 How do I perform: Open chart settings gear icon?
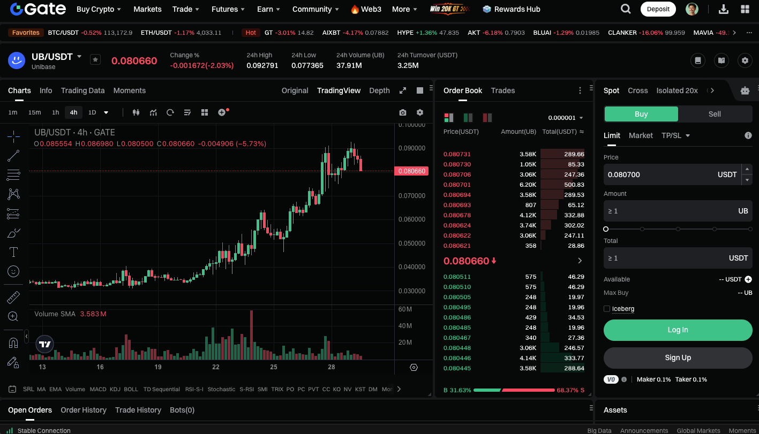tap(420, 112)
